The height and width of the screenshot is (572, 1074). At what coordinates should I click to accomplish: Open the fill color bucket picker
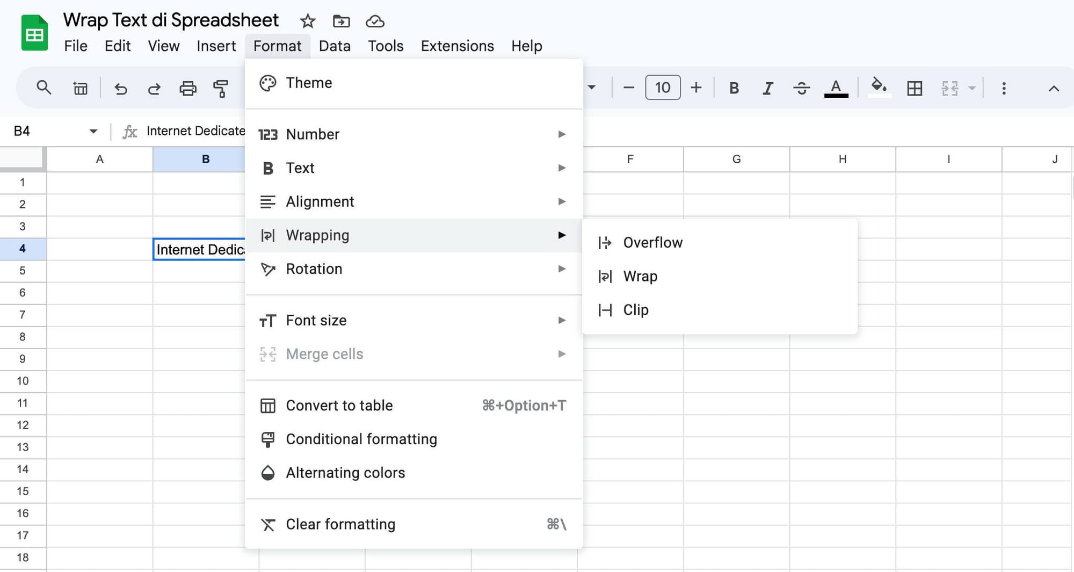pyautogui.click(x=879, y=87)
